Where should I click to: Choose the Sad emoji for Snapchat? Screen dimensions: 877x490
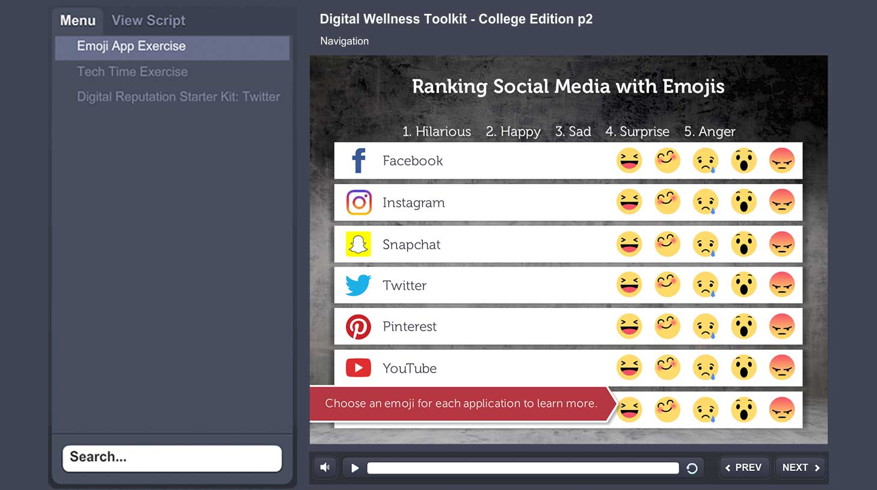click(706, 244)
